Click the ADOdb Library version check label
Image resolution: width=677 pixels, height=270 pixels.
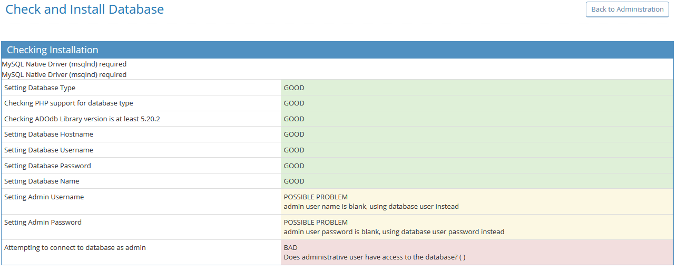pos(82,119)
